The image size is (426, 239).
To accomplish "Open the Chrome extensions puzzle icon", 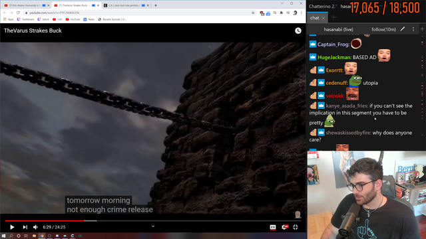I will pos(281,13).
